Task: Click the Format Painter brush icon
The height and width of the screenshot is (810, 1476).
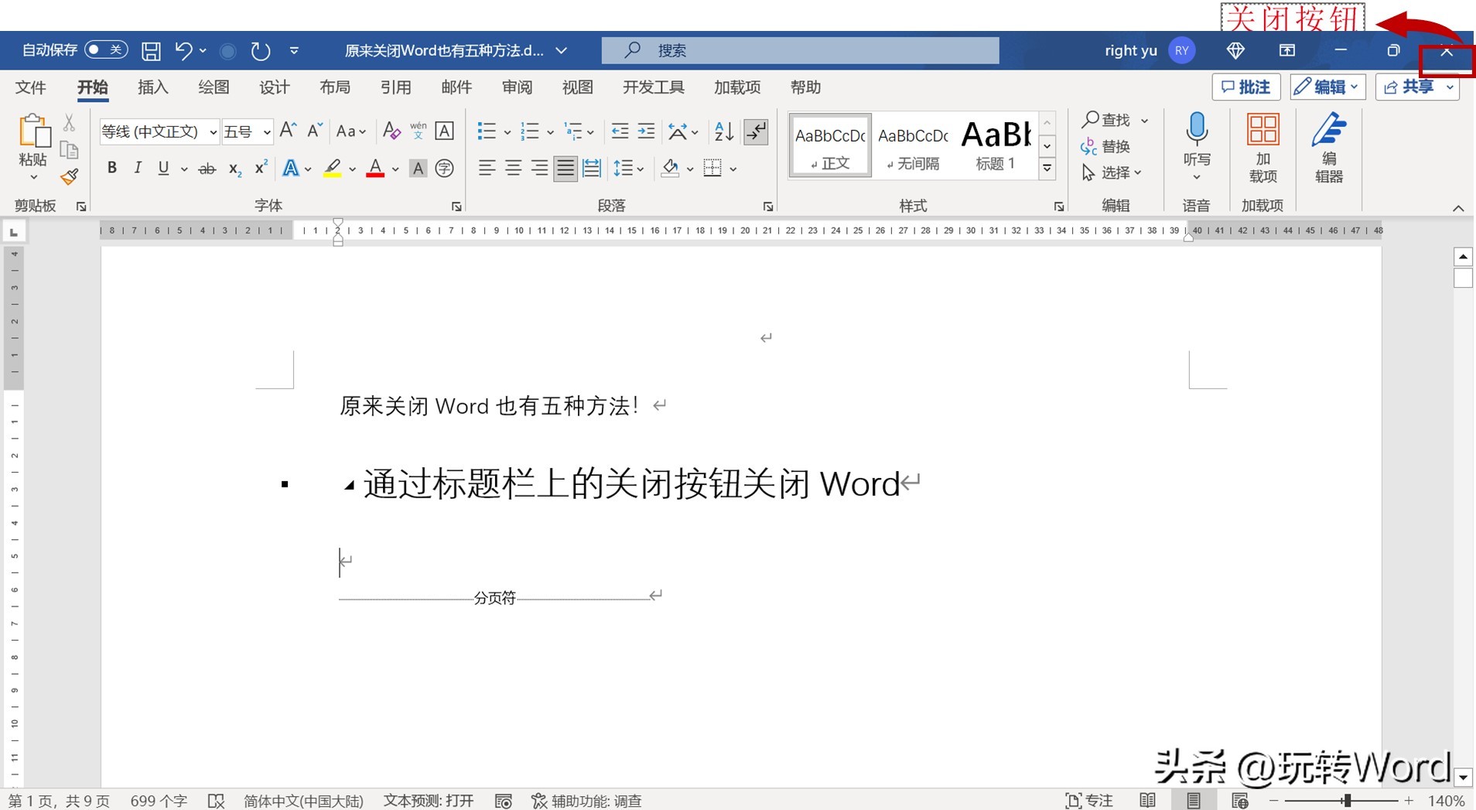Action: pyautogui.click(x=70, y=177)
